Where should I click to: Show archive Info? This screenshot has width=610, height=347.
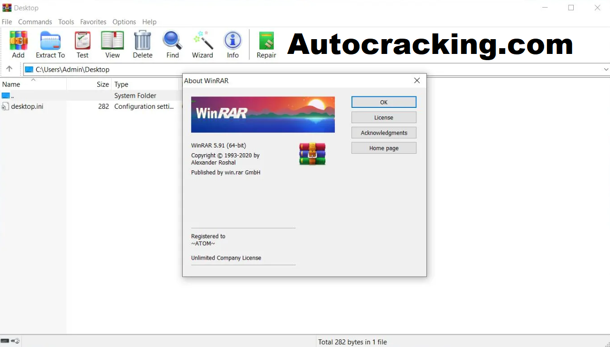[233, 41]
